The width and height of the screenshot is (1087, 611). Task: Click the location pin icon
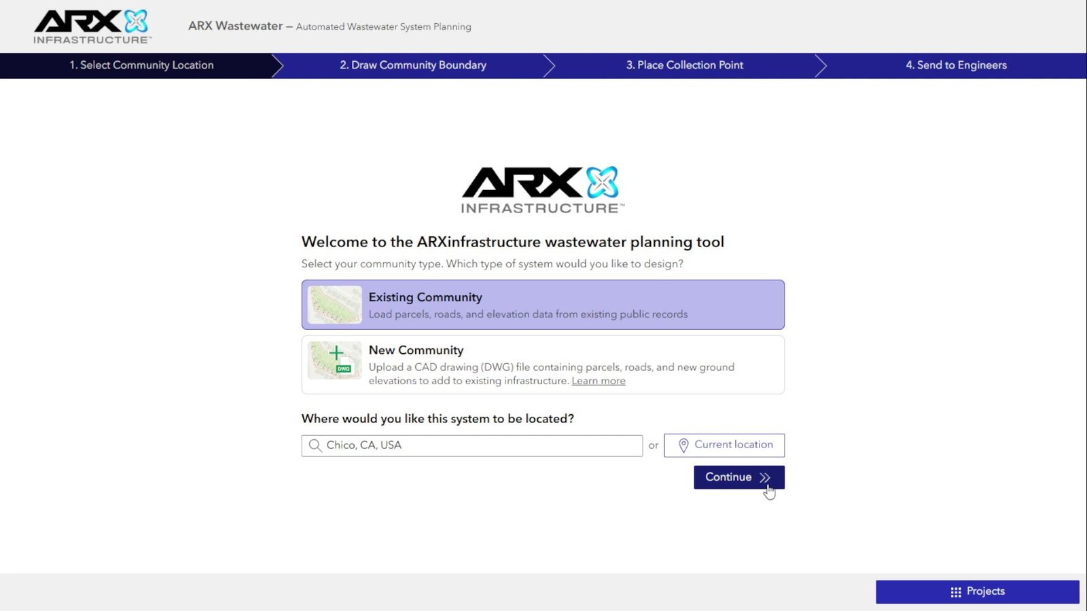point(683,445)
